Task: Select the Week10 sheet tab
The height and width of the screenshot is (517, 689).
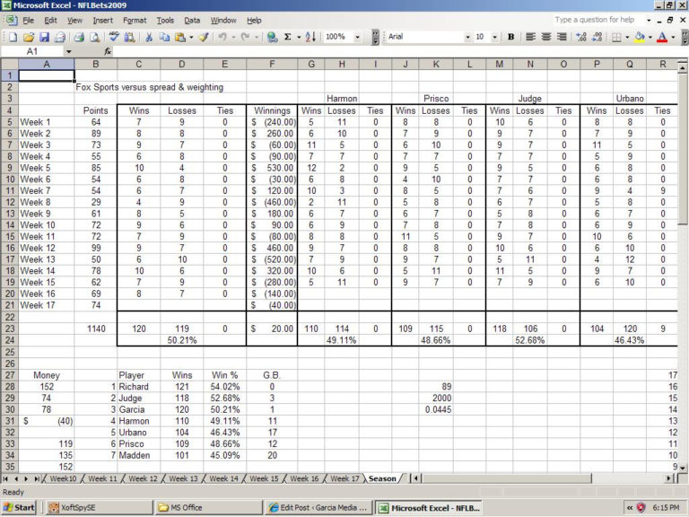Action: pos(63,478)
